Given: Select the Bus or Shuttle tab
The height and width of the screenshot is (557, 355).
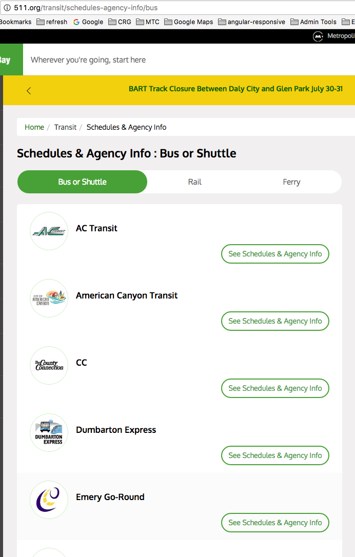Looking at the screenshot, I should 83,182.
